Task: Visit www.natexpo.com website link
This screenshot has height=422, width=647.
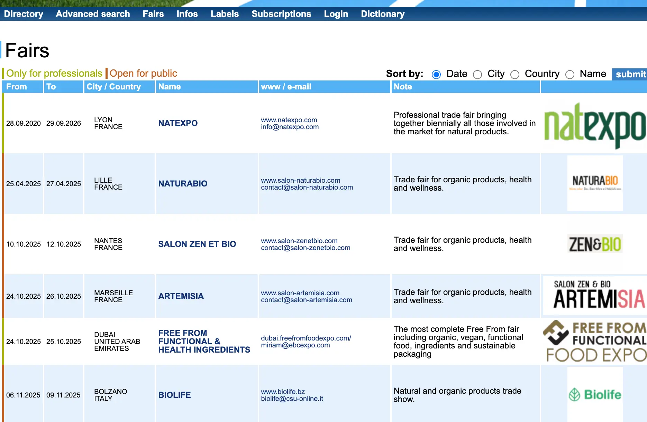Action: coord(289,120)
